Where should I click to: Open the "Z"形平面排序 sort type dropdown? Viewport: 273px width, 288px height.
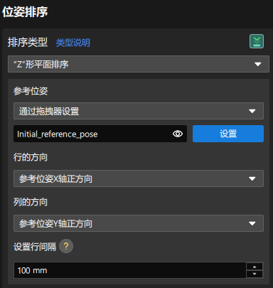click(x=139, y=64)
